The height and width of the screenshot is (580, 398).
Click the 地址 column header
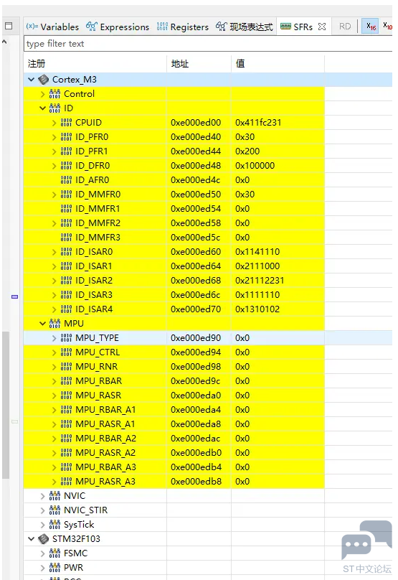tap(180, 64)
